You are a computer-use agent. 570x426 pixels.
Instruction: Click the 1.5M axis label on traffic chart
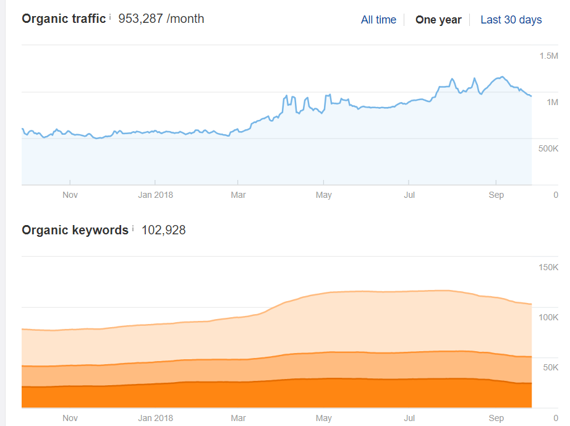[548, 56]
